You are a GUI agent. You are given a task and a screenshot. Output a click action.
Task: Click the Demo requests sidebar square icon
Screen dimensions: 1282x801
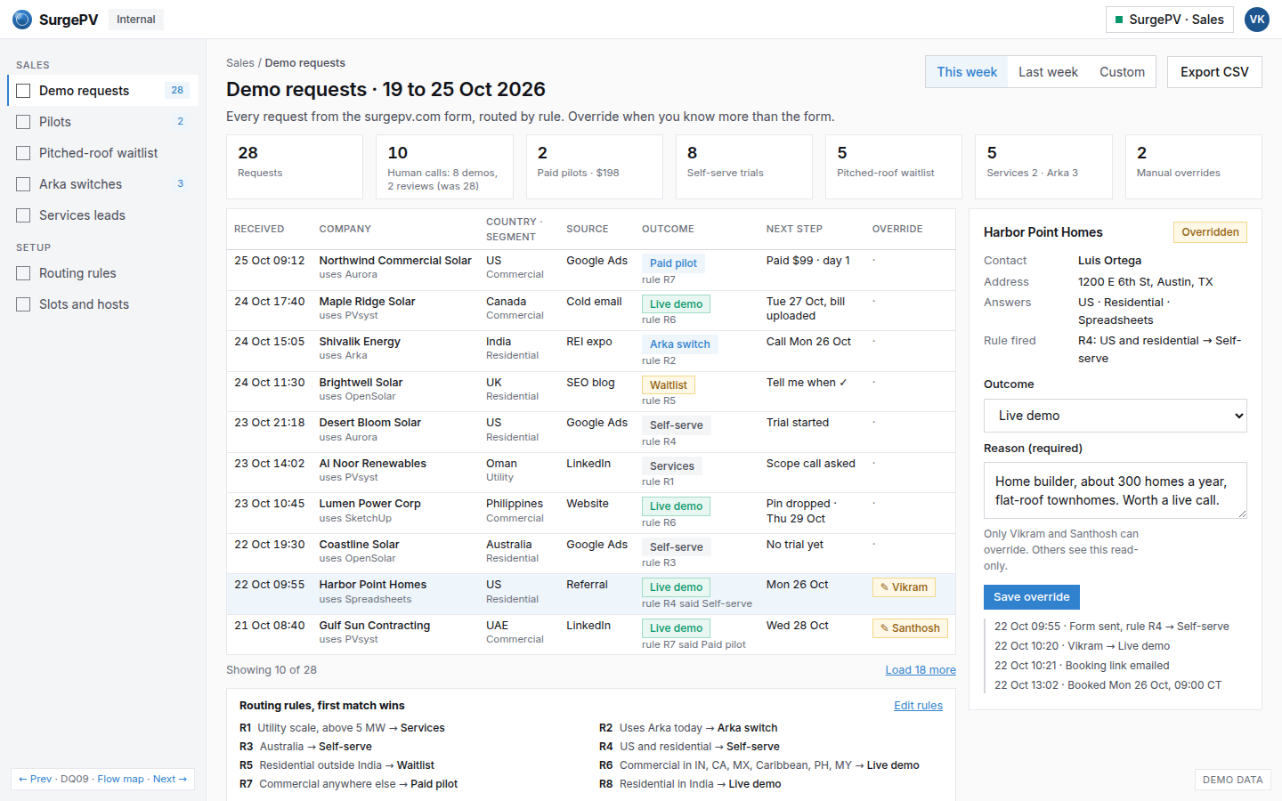click(x=23, y=91)
